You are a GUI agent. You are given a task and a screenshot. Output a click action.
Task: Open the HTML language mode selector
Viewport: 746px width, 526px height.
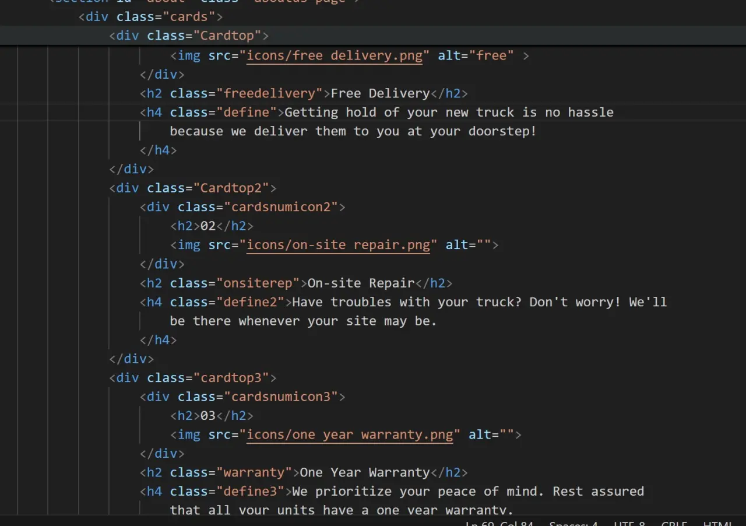(717, 523)
